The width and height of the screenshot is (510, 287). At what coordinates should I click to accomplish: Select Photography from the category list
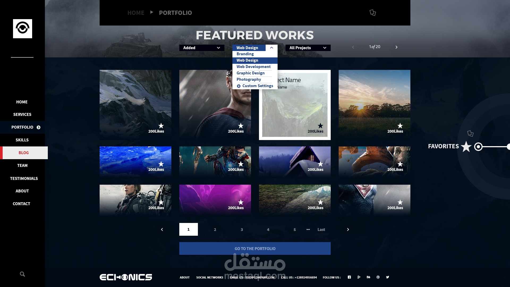click(249, 79)
